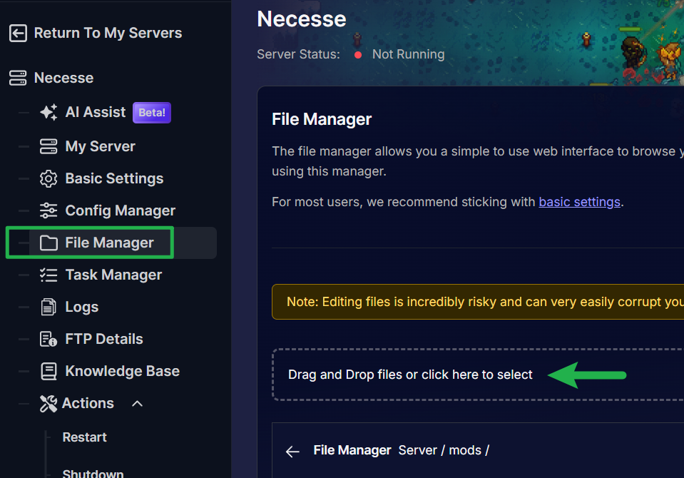Open Basic Settings gear icon

click(49, 178)
